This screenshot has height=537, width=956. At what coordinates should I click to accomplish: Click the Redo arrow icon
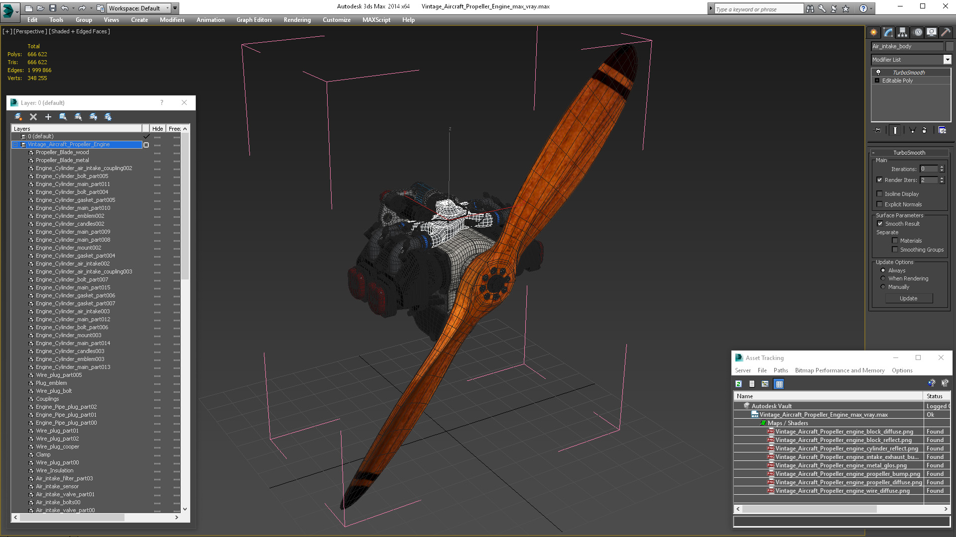coord(82,8)
